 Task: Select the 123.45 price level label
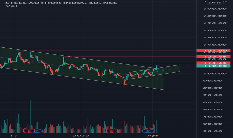tap(213, 57)
